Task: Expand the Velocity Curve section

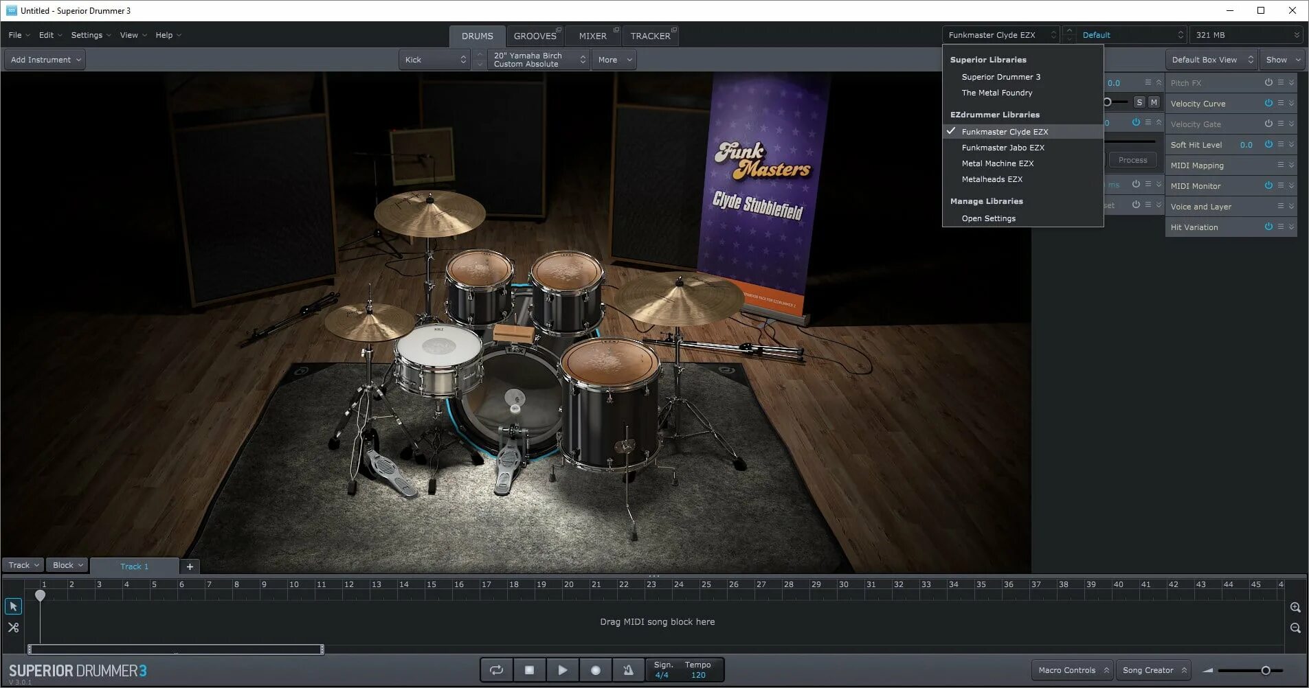Action: click(1292, 103)
